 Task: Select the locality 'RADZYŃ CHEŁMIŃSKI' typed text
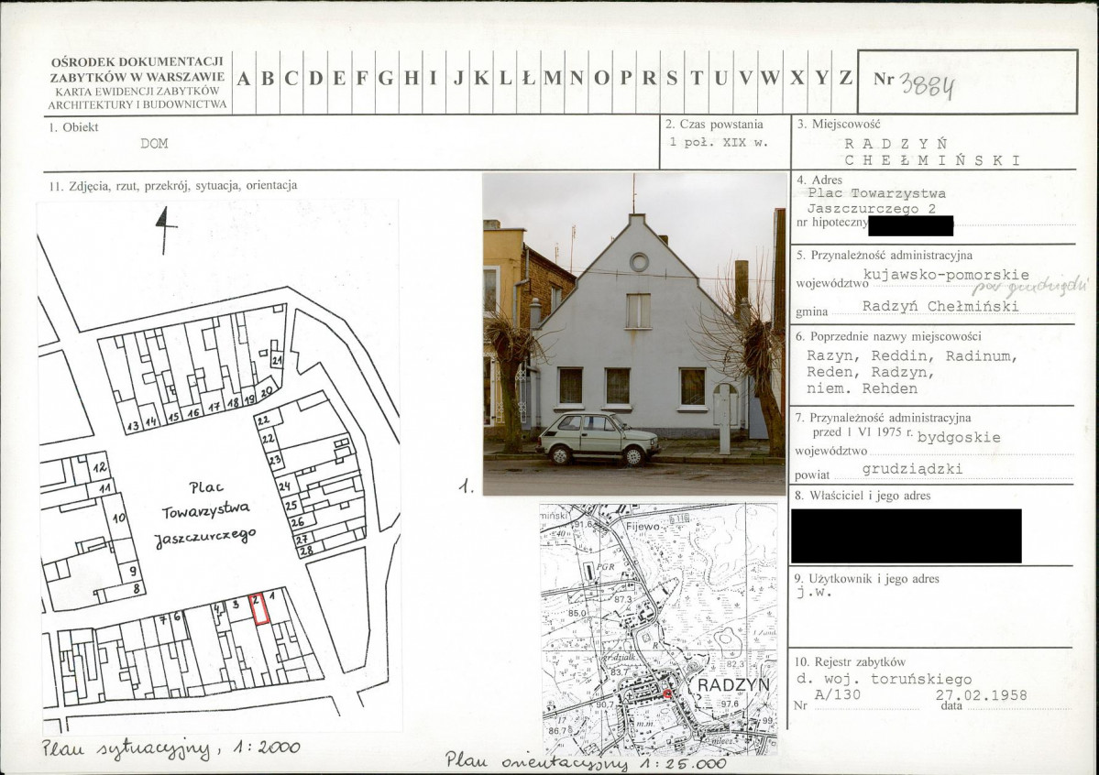tap(931, 151)
